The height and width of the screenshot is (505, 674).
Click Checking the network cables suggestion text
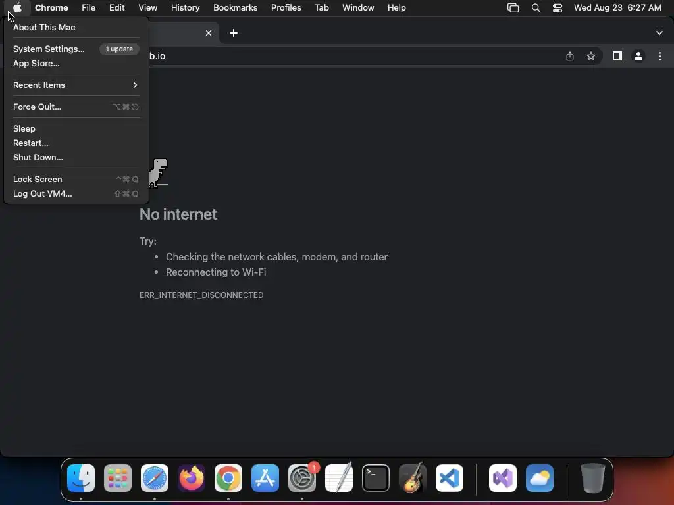click(x=277, y=257)
